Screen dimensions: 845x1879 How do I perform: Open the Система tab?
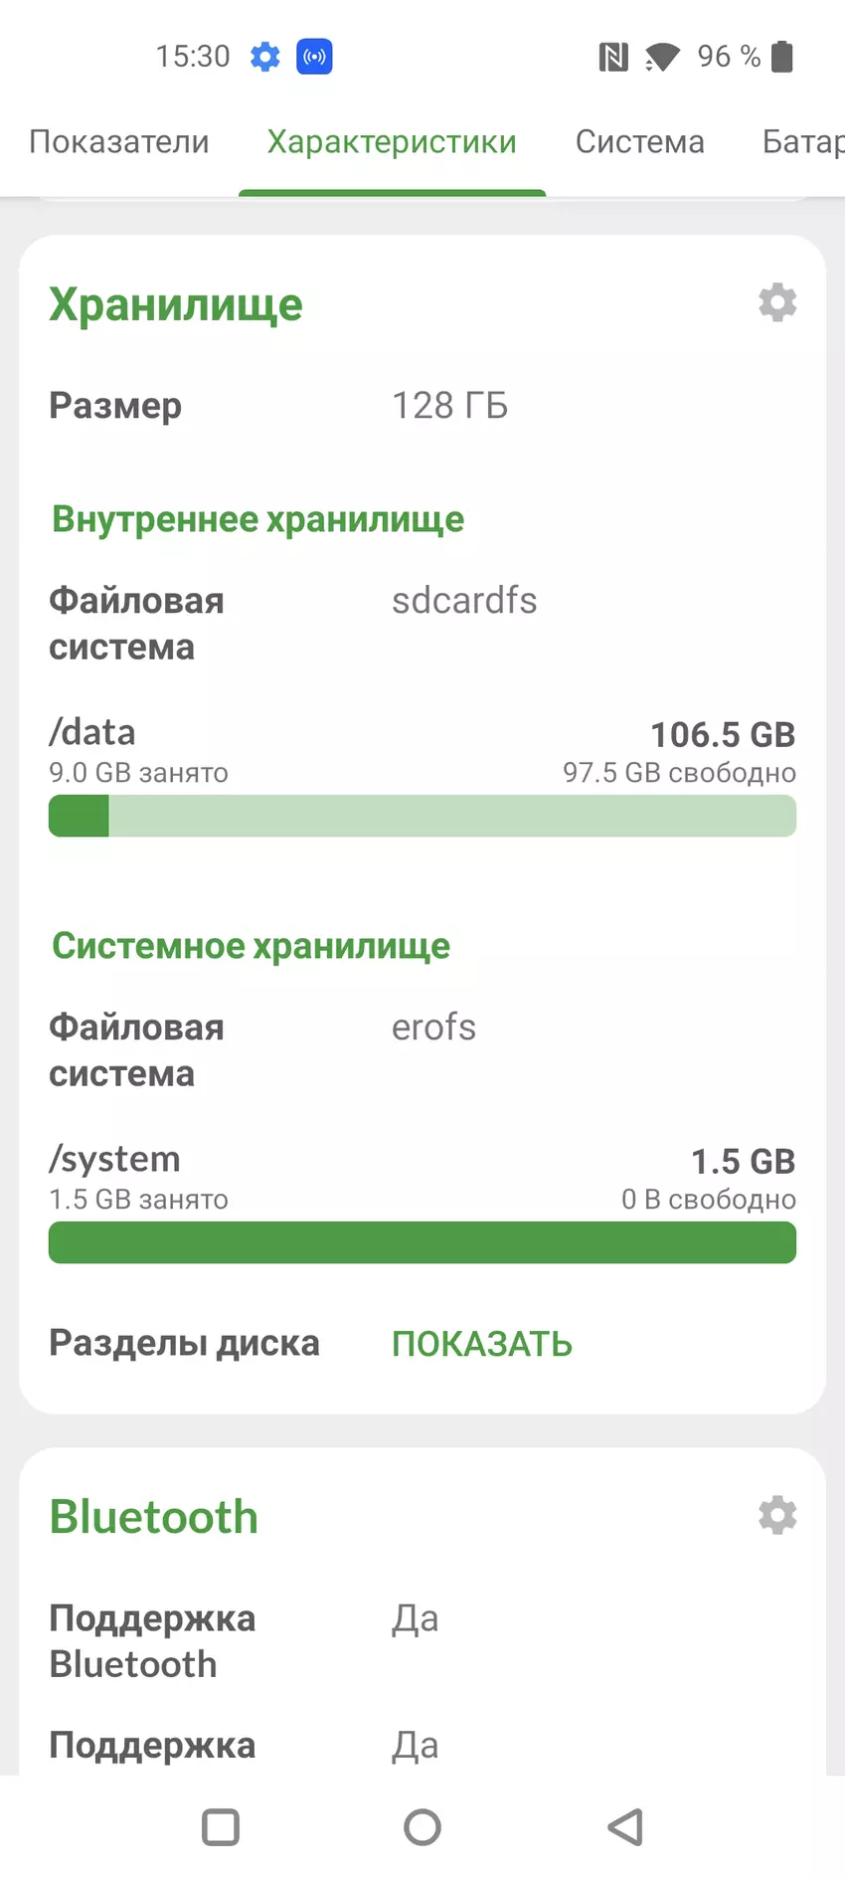(639, 142)
